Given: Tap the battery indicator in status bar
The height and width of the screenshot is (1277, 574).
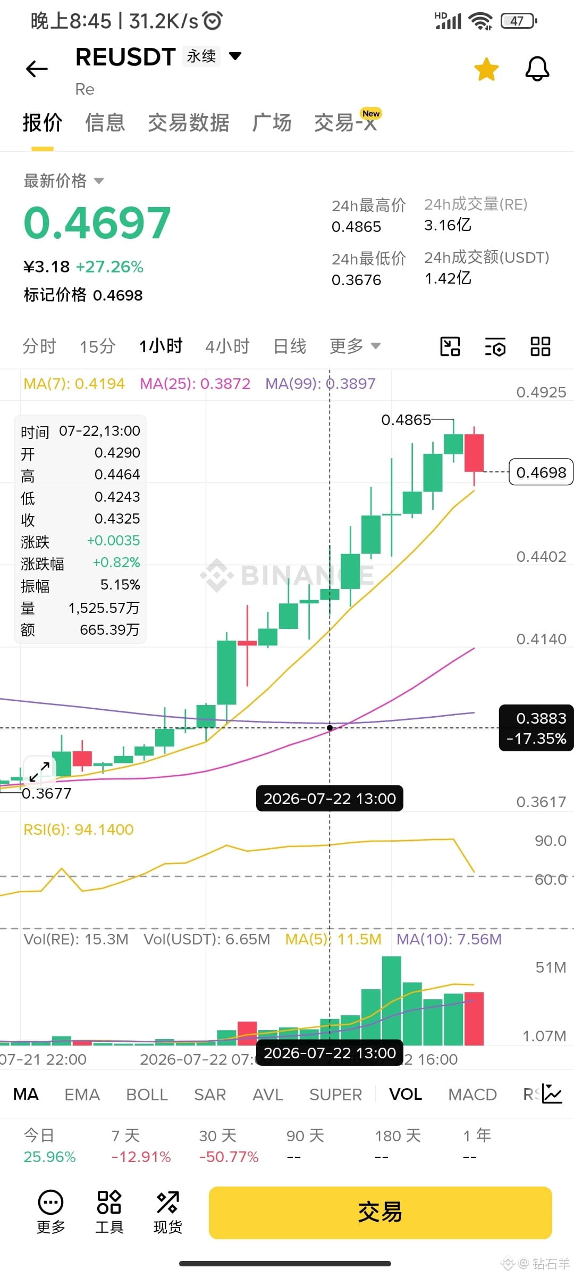Looking at the screenshot, I should point(518,21).
